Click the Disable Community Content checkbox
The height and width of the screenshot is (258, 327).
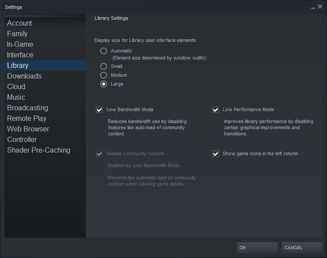[x=99, y=154]
